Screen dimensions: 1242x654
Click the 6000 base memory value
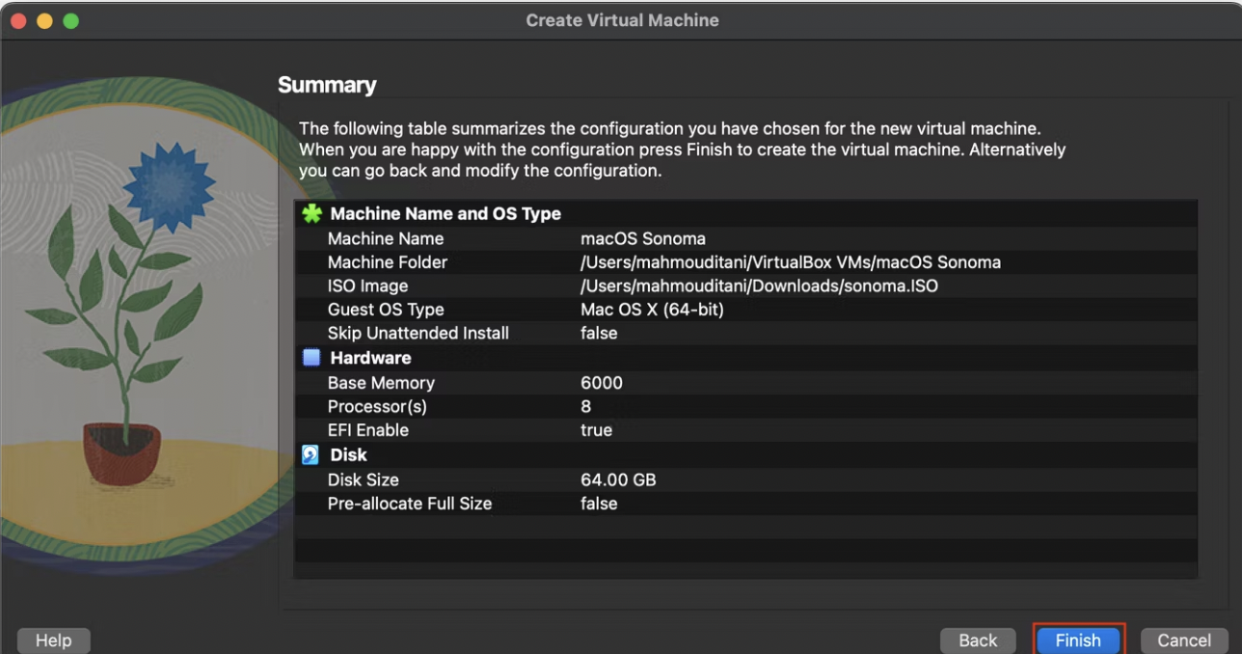click(602, 383)
